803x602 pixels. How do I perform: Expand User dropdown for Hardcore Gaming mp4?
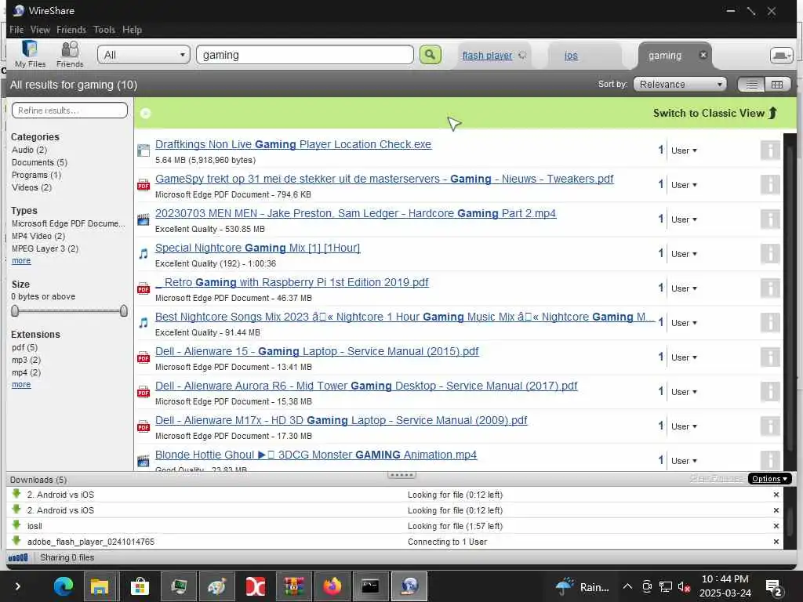tap(684, 219)
